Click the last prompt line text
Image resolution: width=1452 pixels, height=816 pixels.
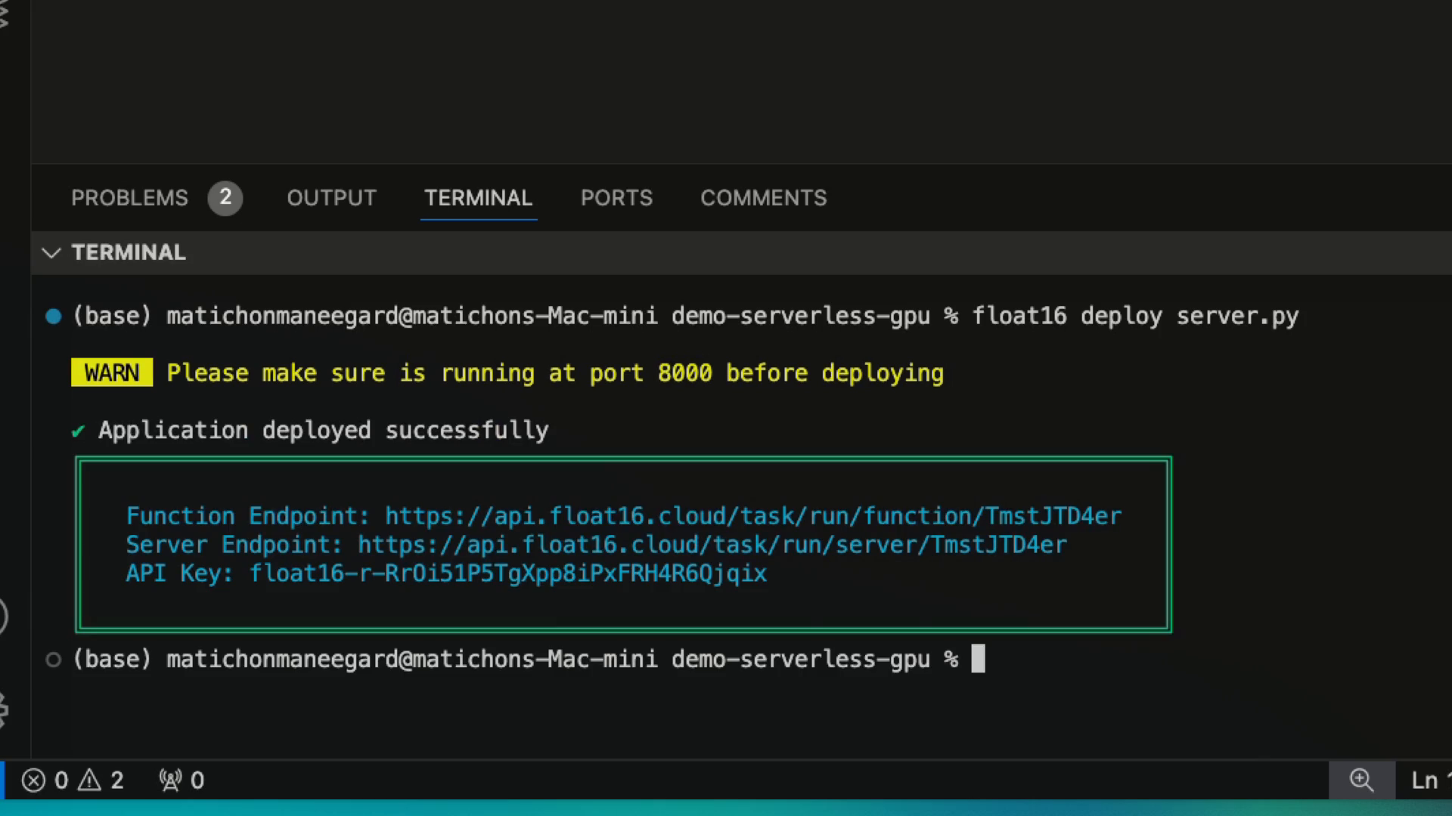point(516,660)
